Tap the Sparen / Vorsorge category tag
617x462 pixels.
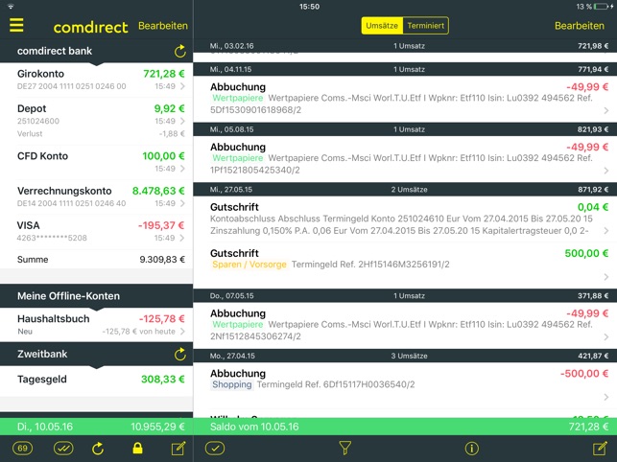249,265
